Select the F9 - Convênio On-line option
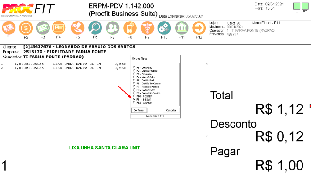Image resolution: width=311 pixels, height=175 pixels. [147, 93]
